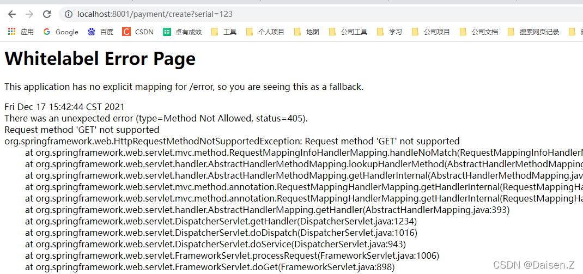The image size is (583, 274).
Task: Click the green 卓有成效 sheet icon
Action: point(167,32)
